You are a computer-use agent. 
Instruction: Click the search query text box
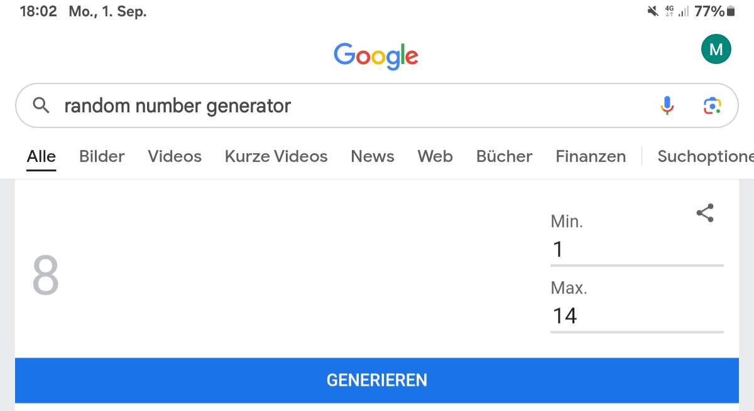(x=352, y=105)
